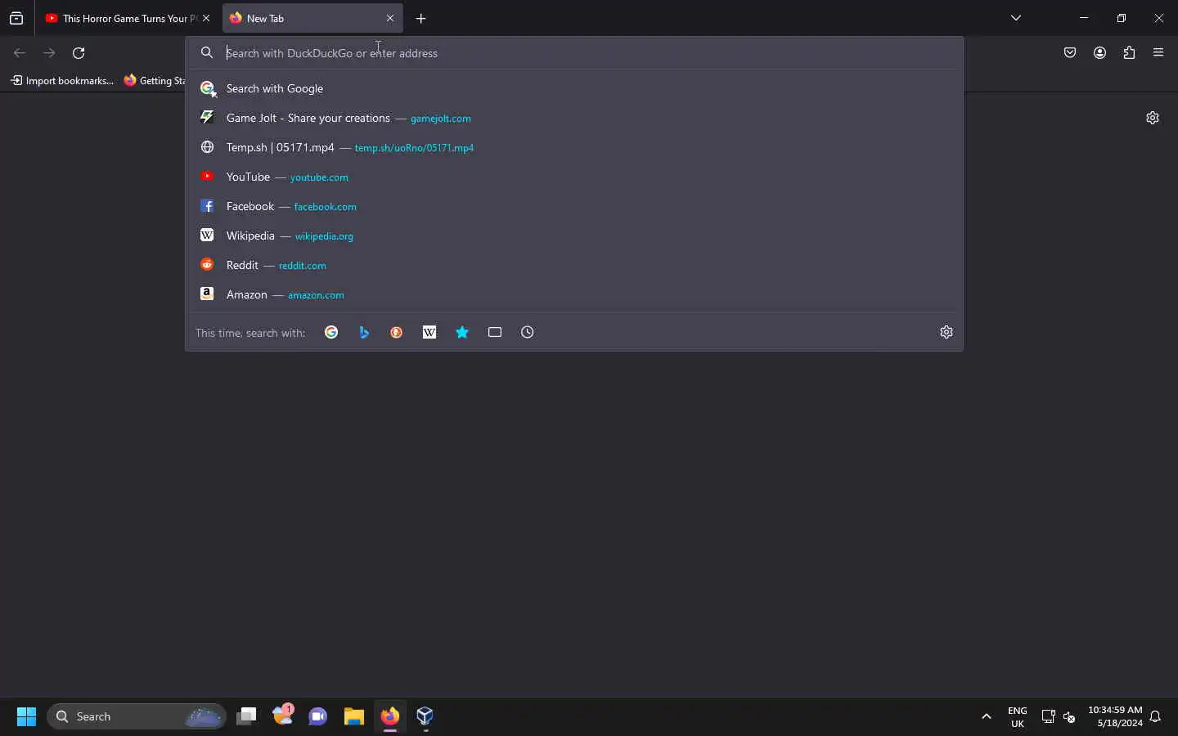The height and width of the screenshot is (736, 1178).
Task: Open the Windows Start menu
Action: [26, 717]
